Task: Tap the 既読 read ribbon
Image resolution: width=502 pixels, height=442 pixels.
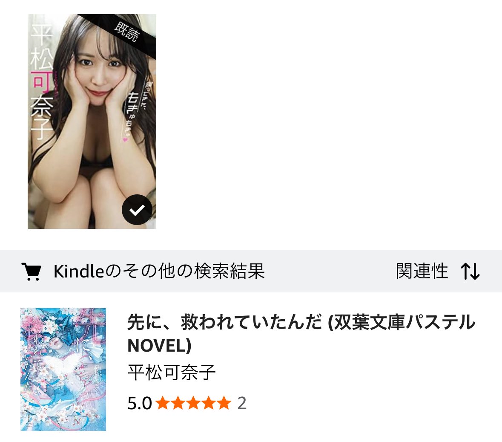Action: [127, 32]
